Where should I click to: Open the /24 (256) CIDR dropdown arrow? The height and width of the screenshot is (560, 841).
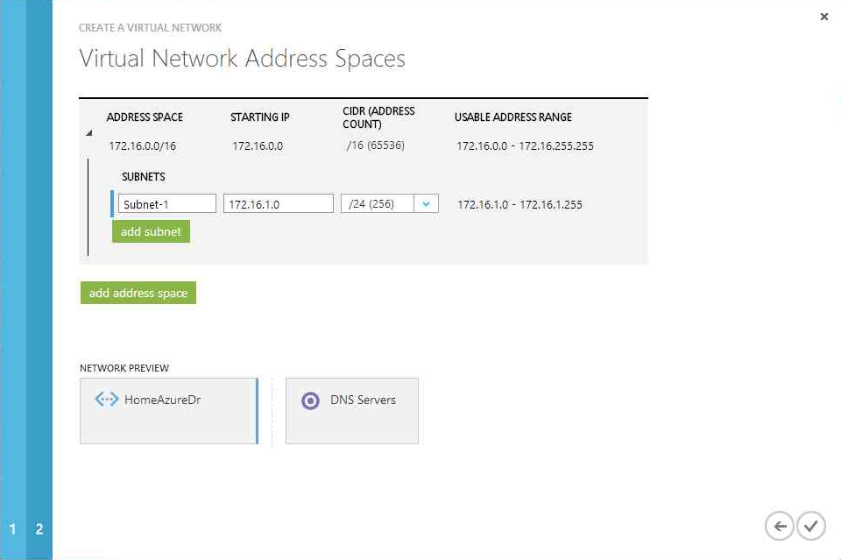coord(426,204)
